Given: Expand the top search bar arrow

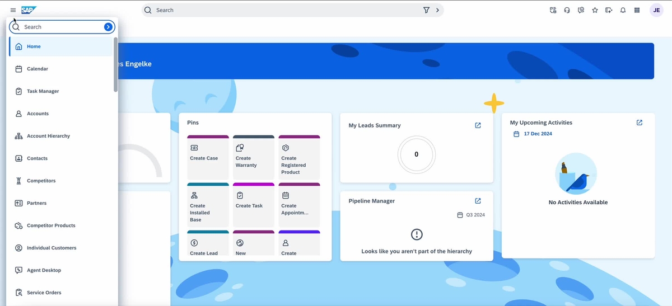Looking at the screenshot, I should coord(437,10).
